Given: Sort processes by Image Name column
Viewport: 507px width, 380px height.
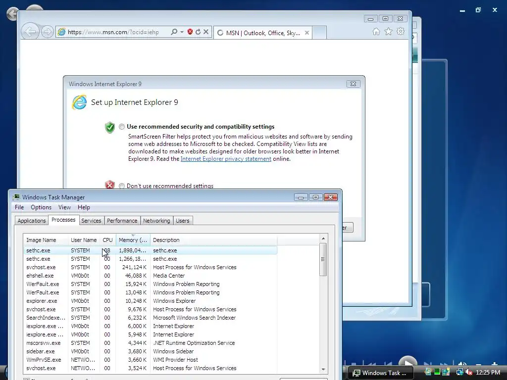Looking at the screenshot, I should pos(46,240).
